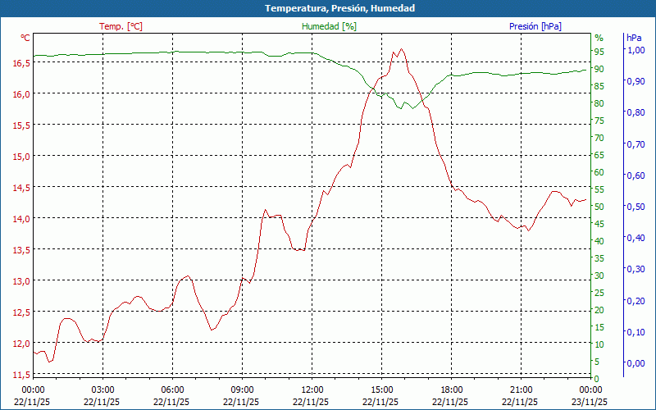Image resolution: width=656 pixels, height=410 pixels.
Task: Click the 12,0 temperature axis tick
Action: click(20, 343)
